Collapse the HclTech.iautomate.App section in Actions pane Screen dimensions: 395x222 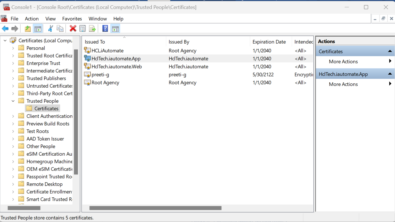390,74
